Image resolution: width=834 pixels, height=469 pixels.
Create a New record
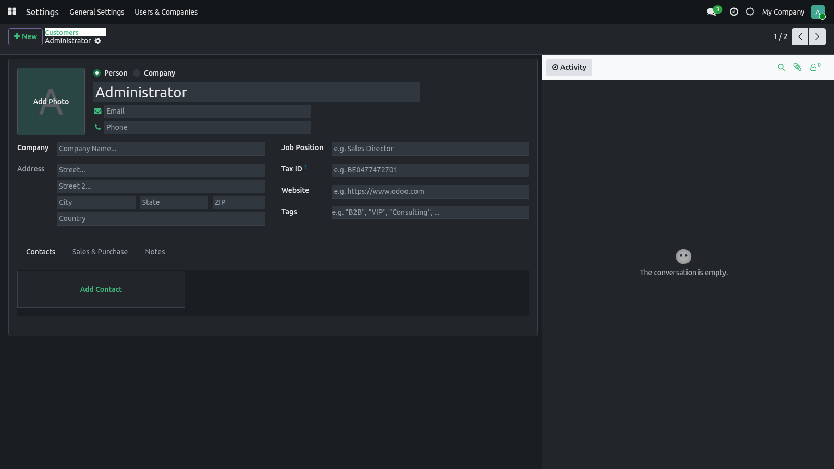pyautogui.click(x=26, y=36)
